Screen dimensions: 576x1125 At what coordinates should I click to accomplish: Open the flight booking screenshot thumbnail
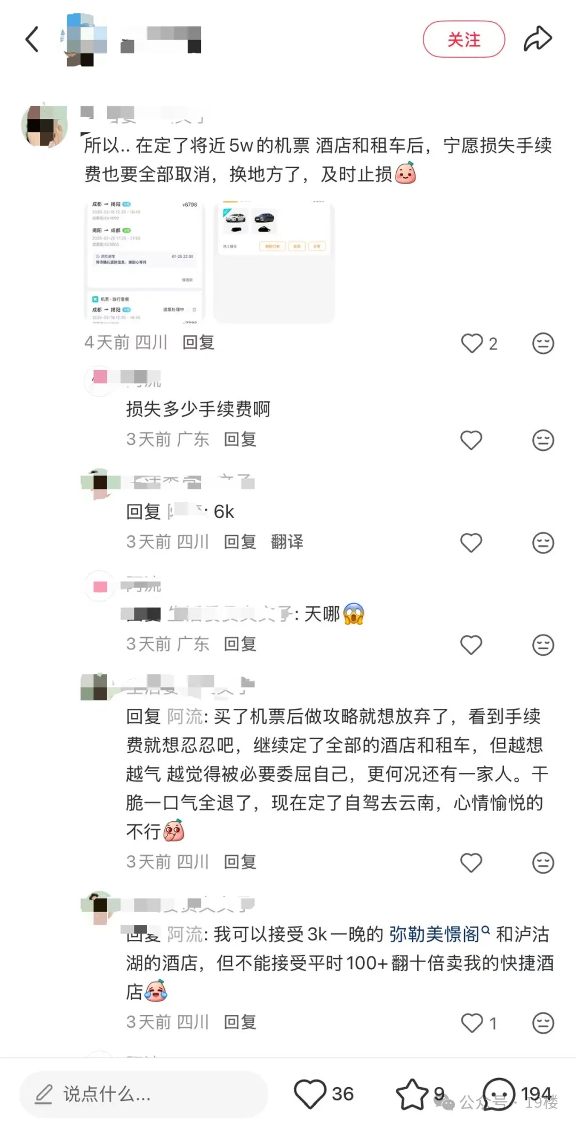[x=144, y=262]
